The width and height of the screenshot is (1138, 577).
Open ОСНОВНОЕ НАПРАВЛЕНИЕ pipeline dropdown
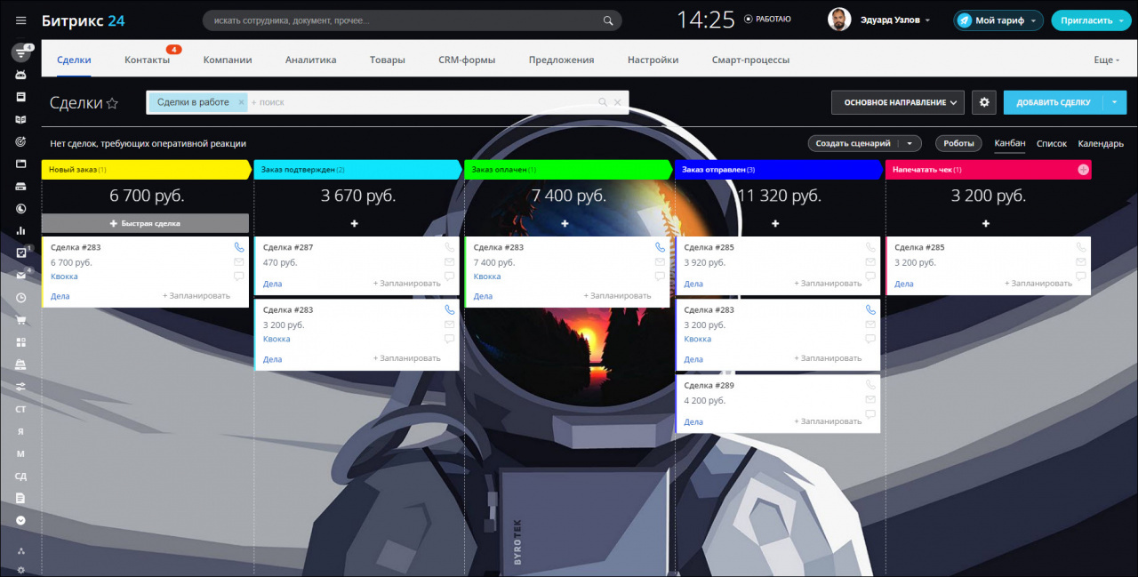(898, 102)
